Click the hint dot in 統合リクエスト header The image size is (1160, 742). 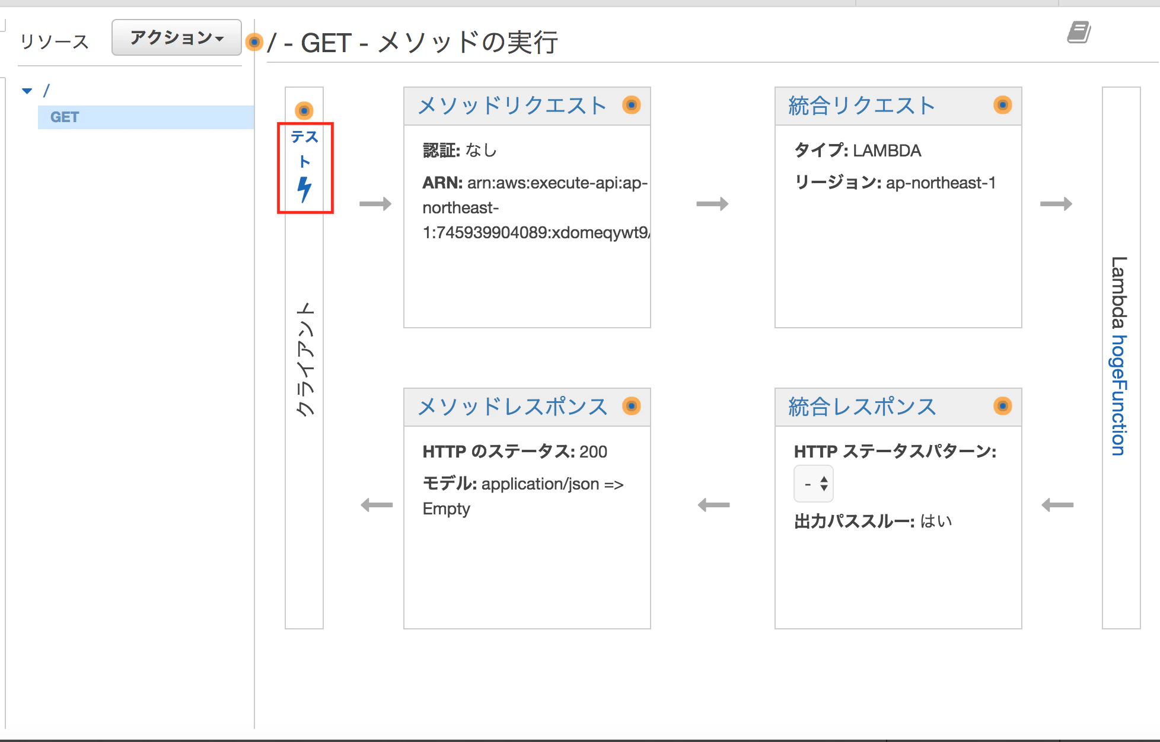pos(1003,105)
